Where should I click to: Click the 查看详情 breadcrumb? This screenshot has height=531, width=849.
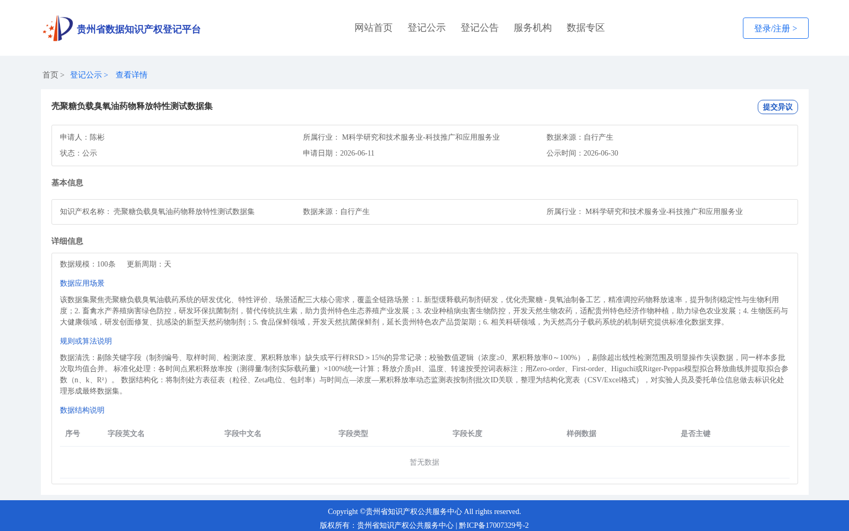tap(132, 75)
